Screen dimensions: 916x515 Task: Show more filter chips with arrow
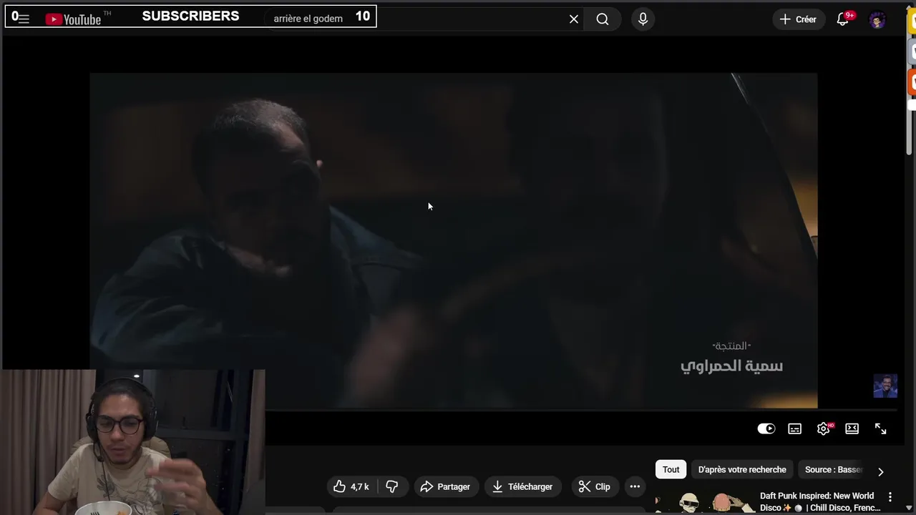(880, 471)
